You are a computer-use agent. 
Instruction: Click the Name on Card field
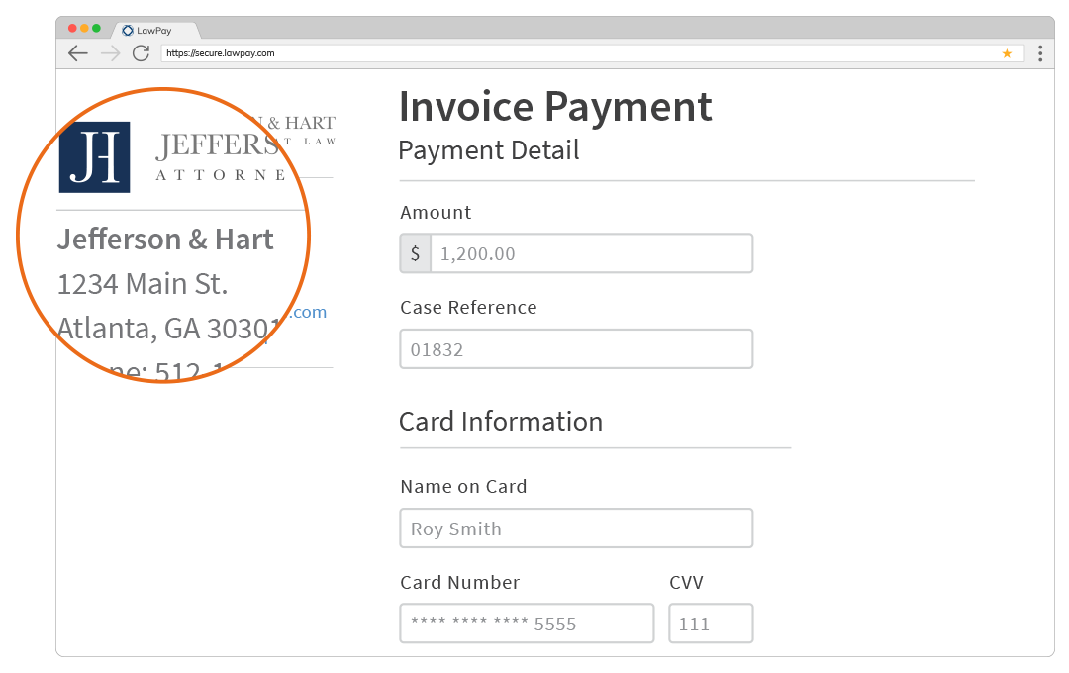click(576, 529)
